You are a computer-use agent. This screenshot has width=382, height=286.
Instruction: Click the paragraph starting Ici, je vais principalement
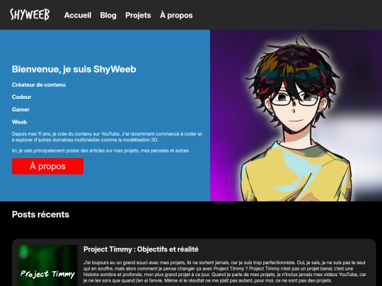[100, 151]
